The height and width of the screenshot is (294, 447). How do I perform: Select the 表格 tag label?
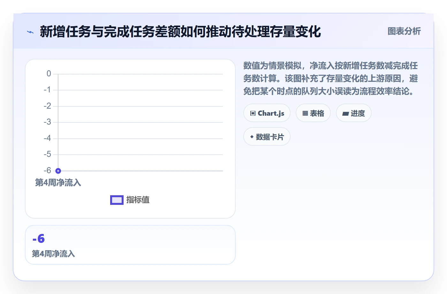tap(317, 113)
